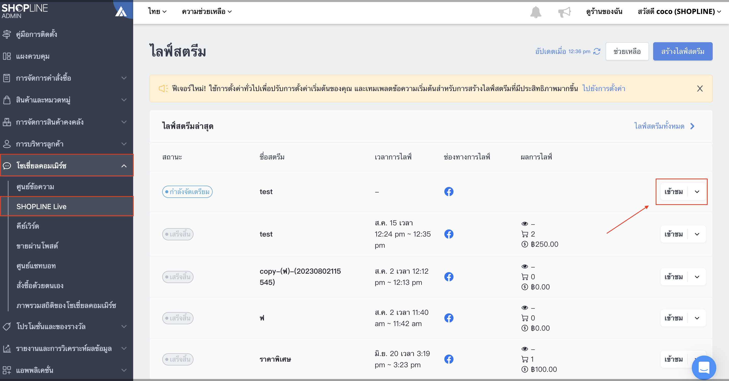The height and width of the screenshot is (381, 729).
Task: Open the arrow dropdown next to เข้าชม on the first row
Action: 697,192
